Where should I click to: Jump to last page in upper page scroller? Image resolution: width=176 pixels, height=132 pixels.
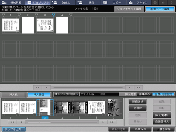coord(138,87)
